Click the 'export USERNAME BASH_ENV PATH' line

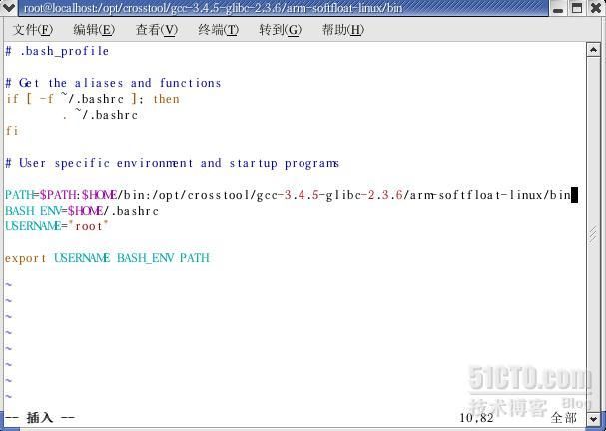pyautogui.click(x=107, y=258)
